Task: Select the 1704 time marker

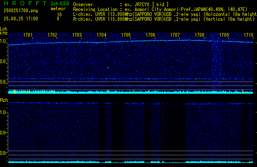Action: tap(101, 35)
